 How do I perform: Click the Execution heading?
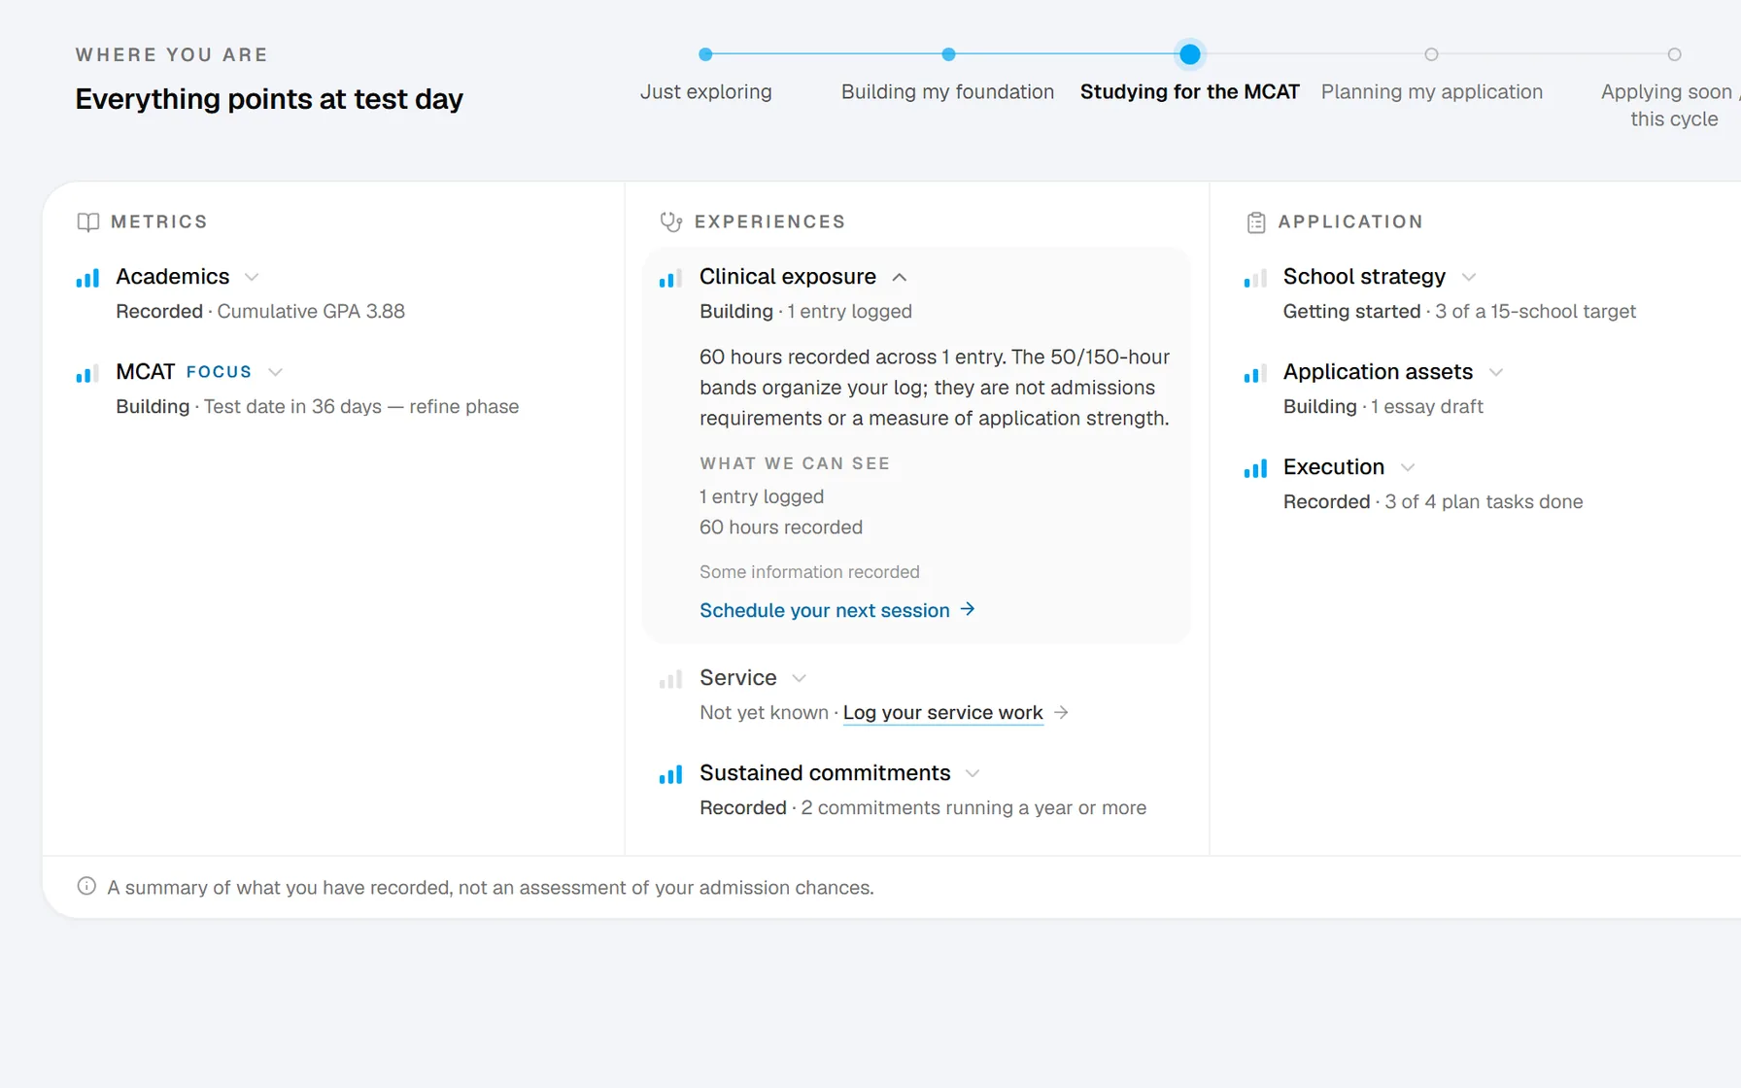pyautogui.click(x=1333, y=467)
